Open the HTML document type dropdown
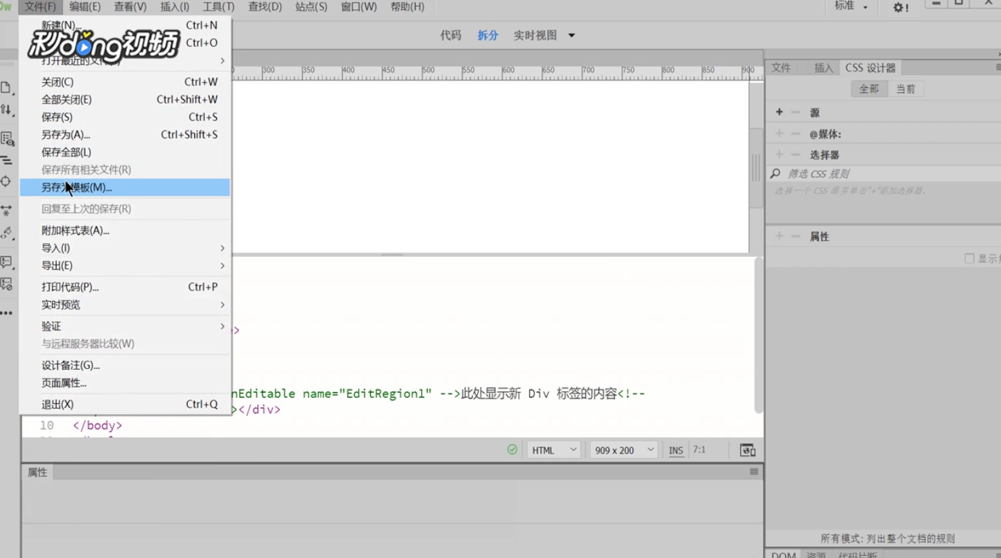This screenshot has width=1001, height=558. (553, 449)
